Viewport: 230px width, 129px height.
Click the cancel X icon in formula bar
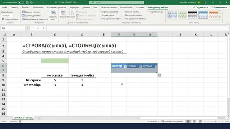pyautogui.click(x=32, y=28)
